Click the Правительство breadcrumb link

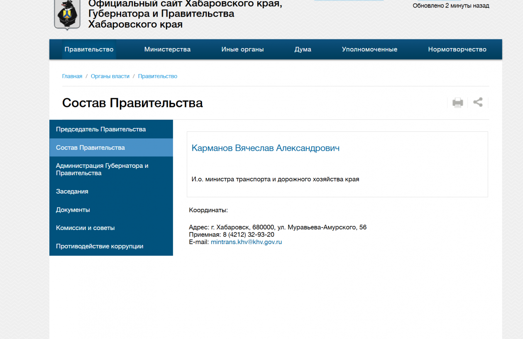coord(157,76)
